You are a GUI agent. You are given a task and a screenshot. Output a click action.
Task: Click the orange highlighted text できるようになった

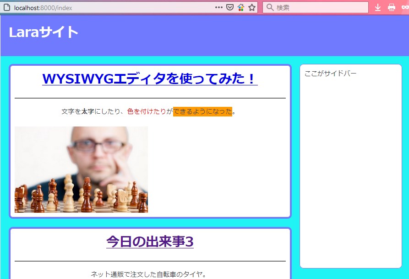(x=202, y=111)
